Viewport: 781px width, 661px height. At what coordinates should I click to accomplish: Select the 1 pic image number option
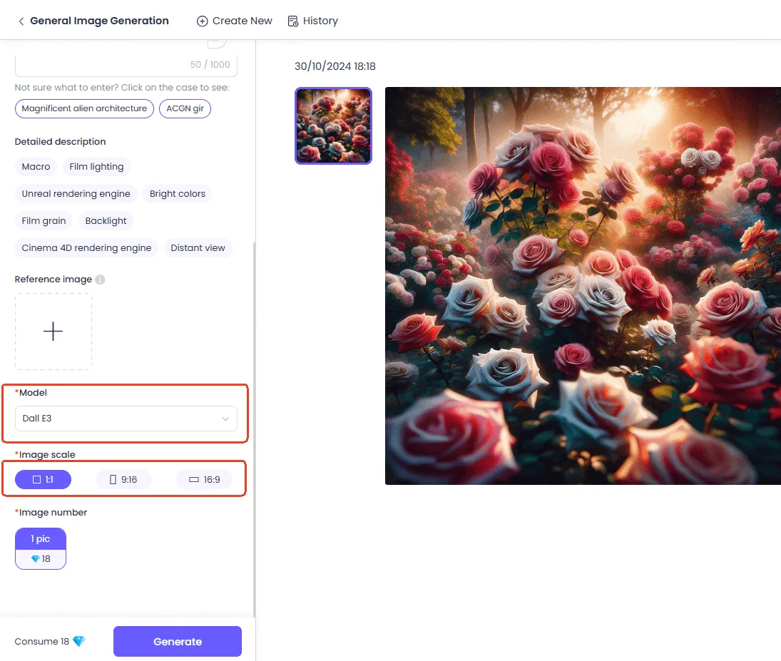click(x=41, y=548)
